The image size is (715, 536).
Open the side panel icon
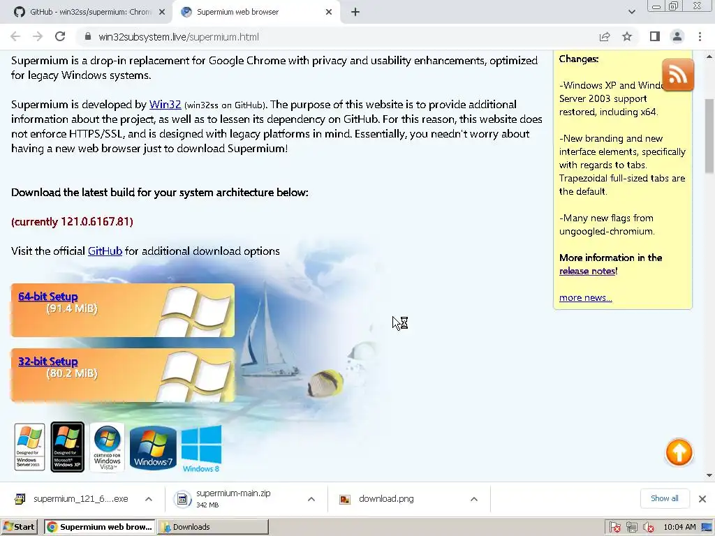click(655, 36)
